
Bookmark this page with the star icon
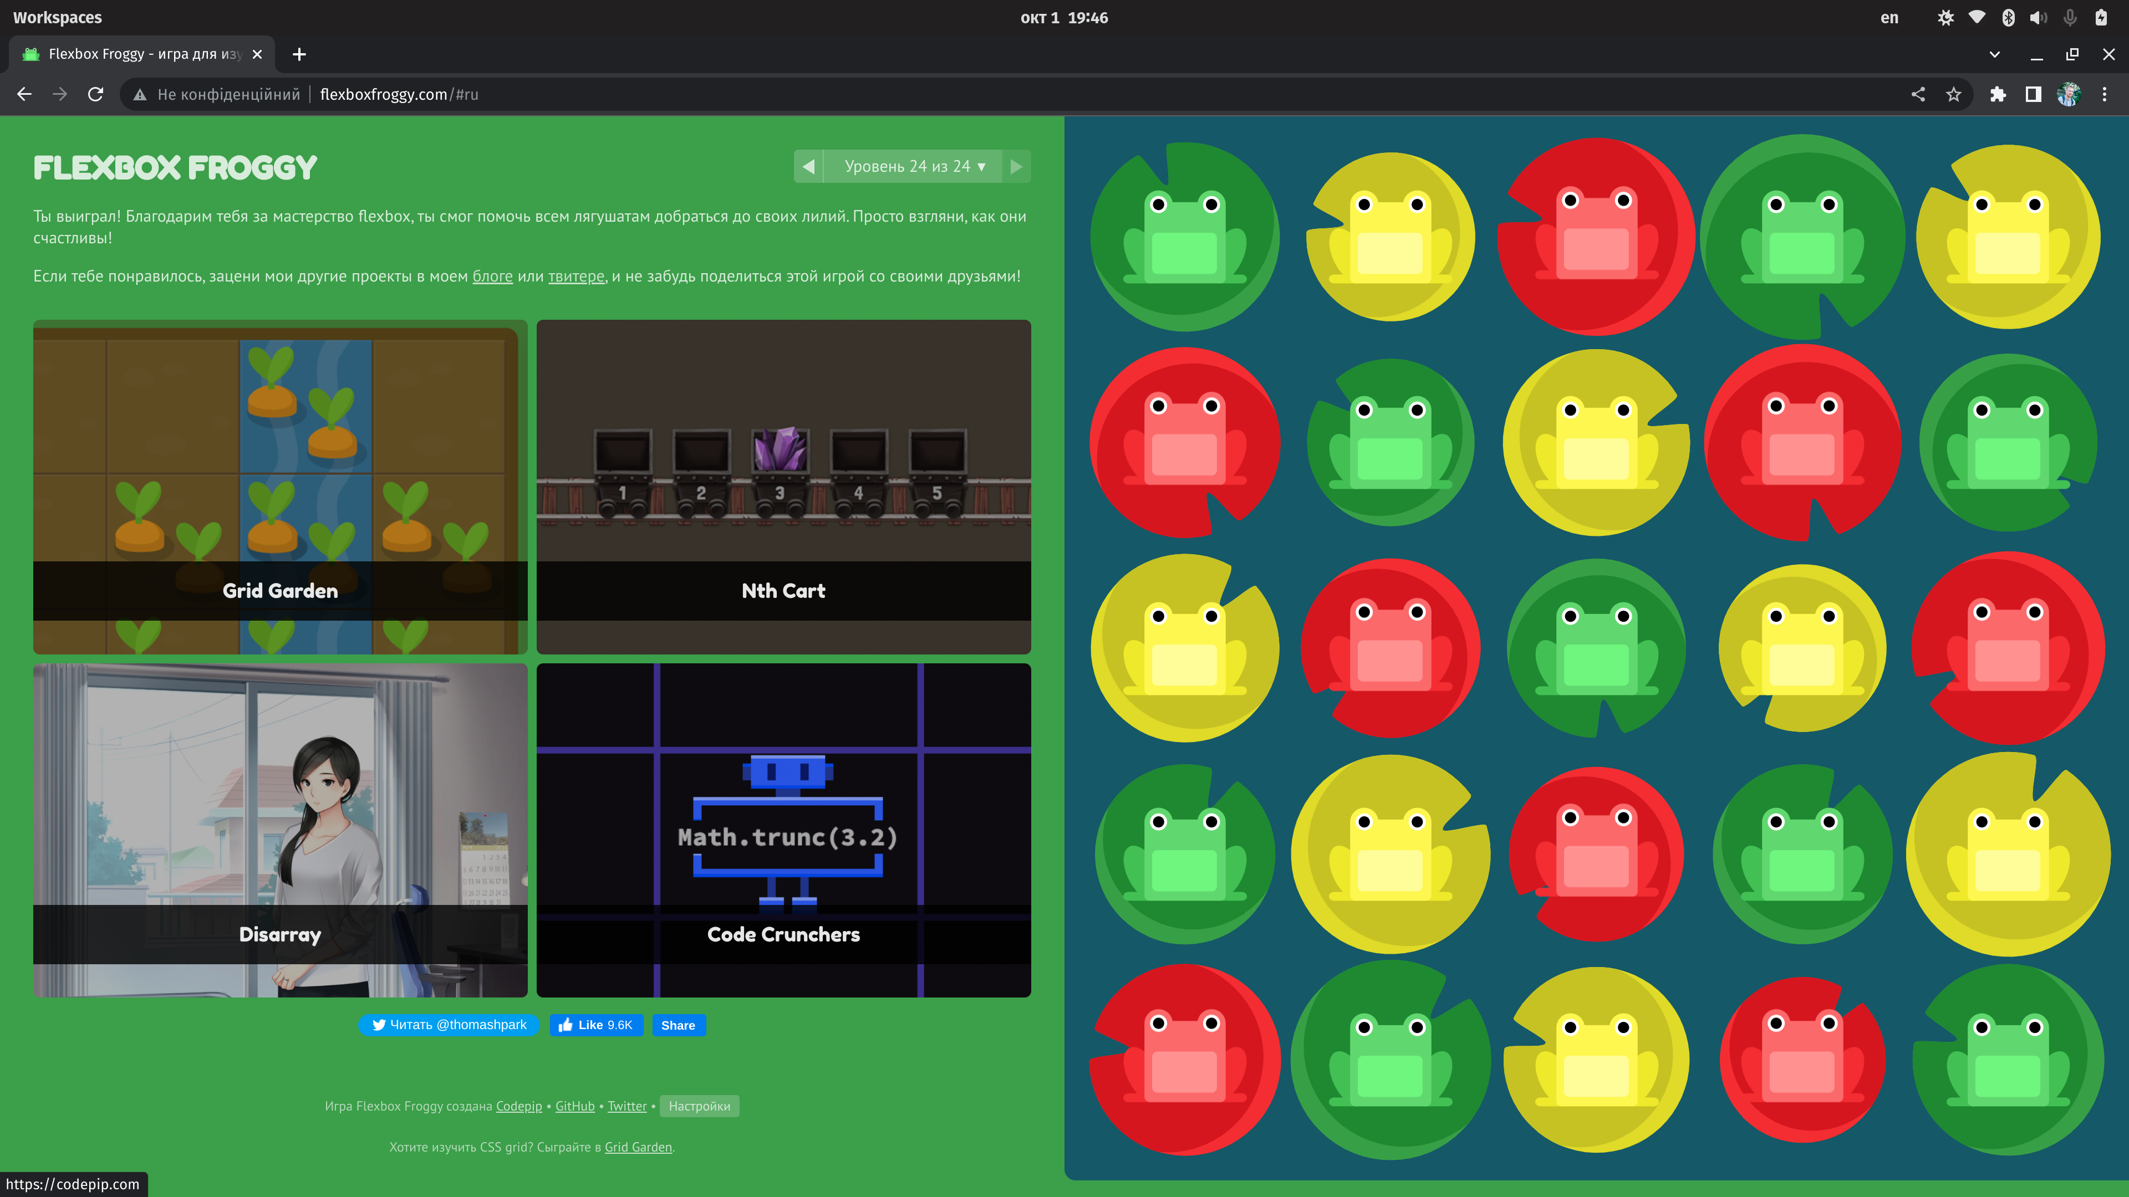coord(1954,94)
